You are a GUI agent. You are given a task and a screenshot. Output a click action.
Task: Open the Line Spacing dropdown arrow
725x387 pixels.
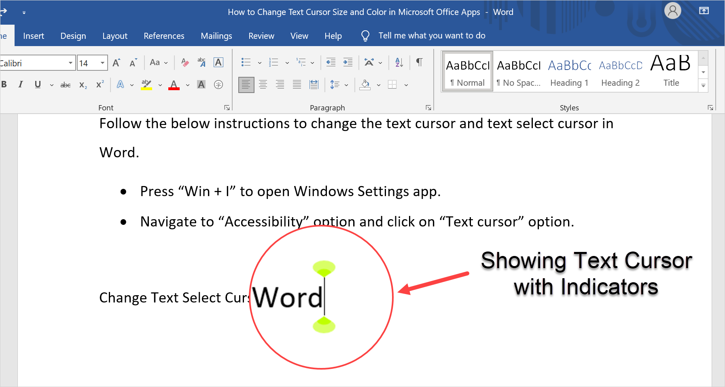[346, 85]
